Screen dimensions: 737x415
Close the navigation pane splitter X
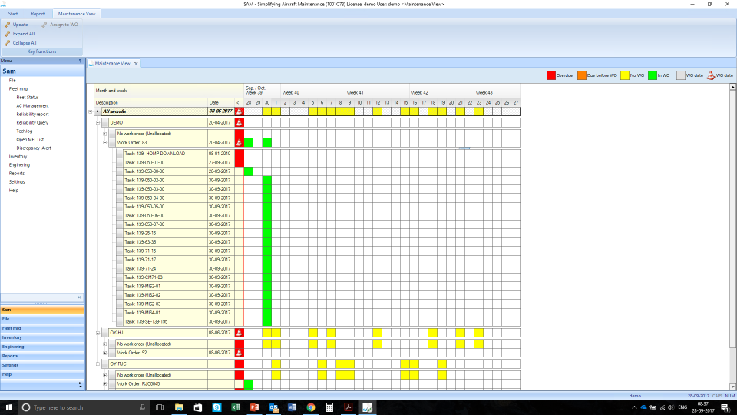[x=79, y=297]
